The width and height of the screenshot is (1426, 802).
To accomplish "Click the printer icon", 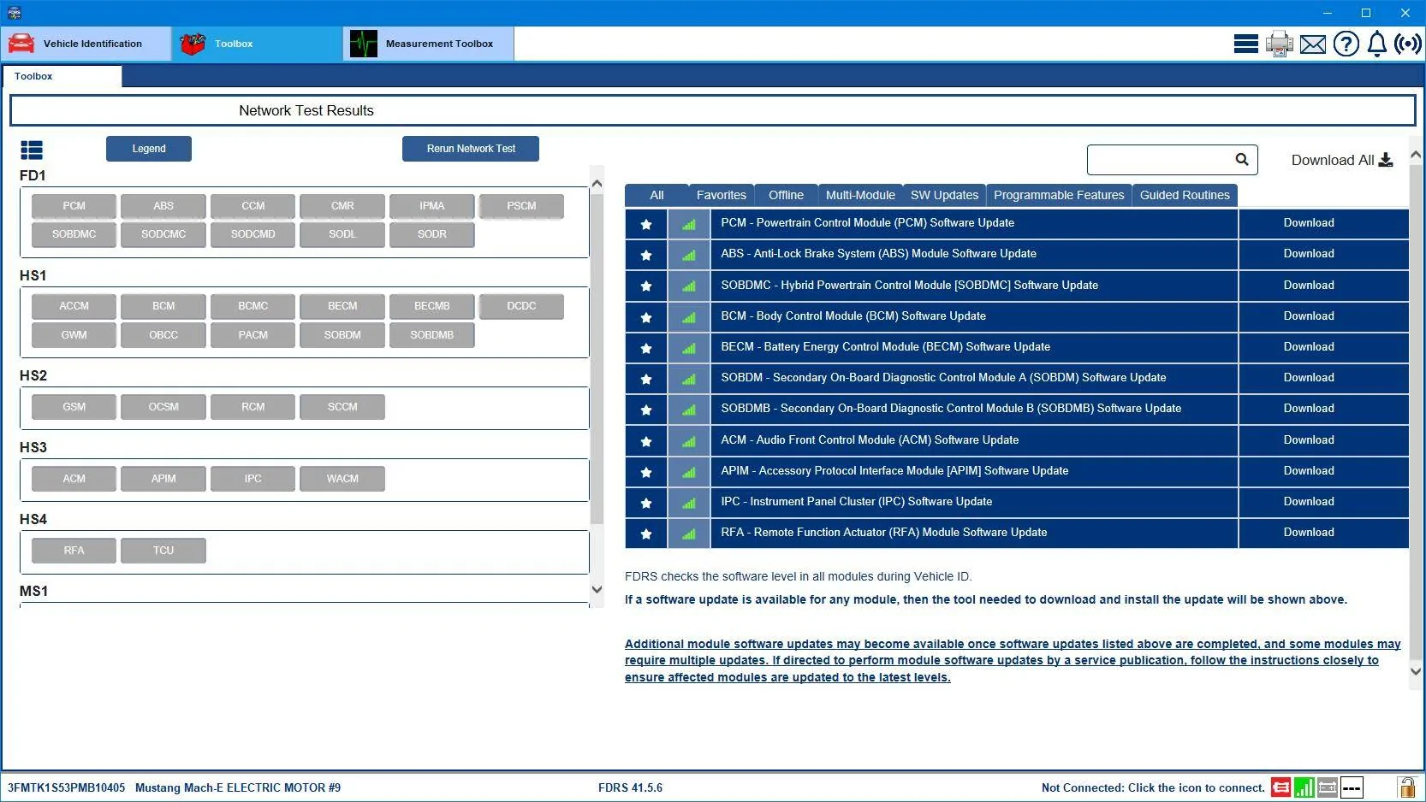I will (1280, 44).
